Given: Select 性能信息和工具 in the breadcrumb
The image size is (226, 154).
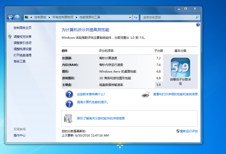Looking at the screenshot, I should [x=90, y=17].
